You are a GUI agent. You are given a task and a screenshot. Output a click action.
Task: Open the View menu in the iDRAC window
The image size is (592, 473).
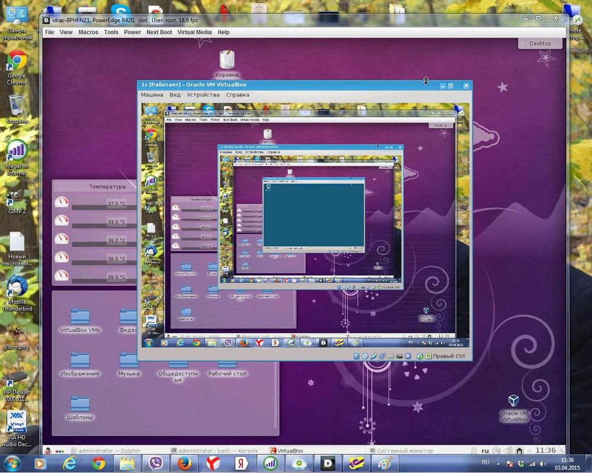pyautogui.click(x=66, y=32)
